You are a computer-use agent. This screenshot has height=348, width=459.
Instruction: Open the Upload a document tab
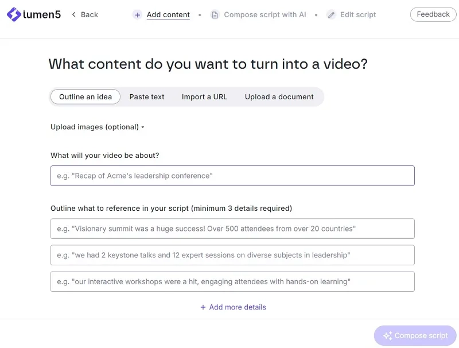279,96
